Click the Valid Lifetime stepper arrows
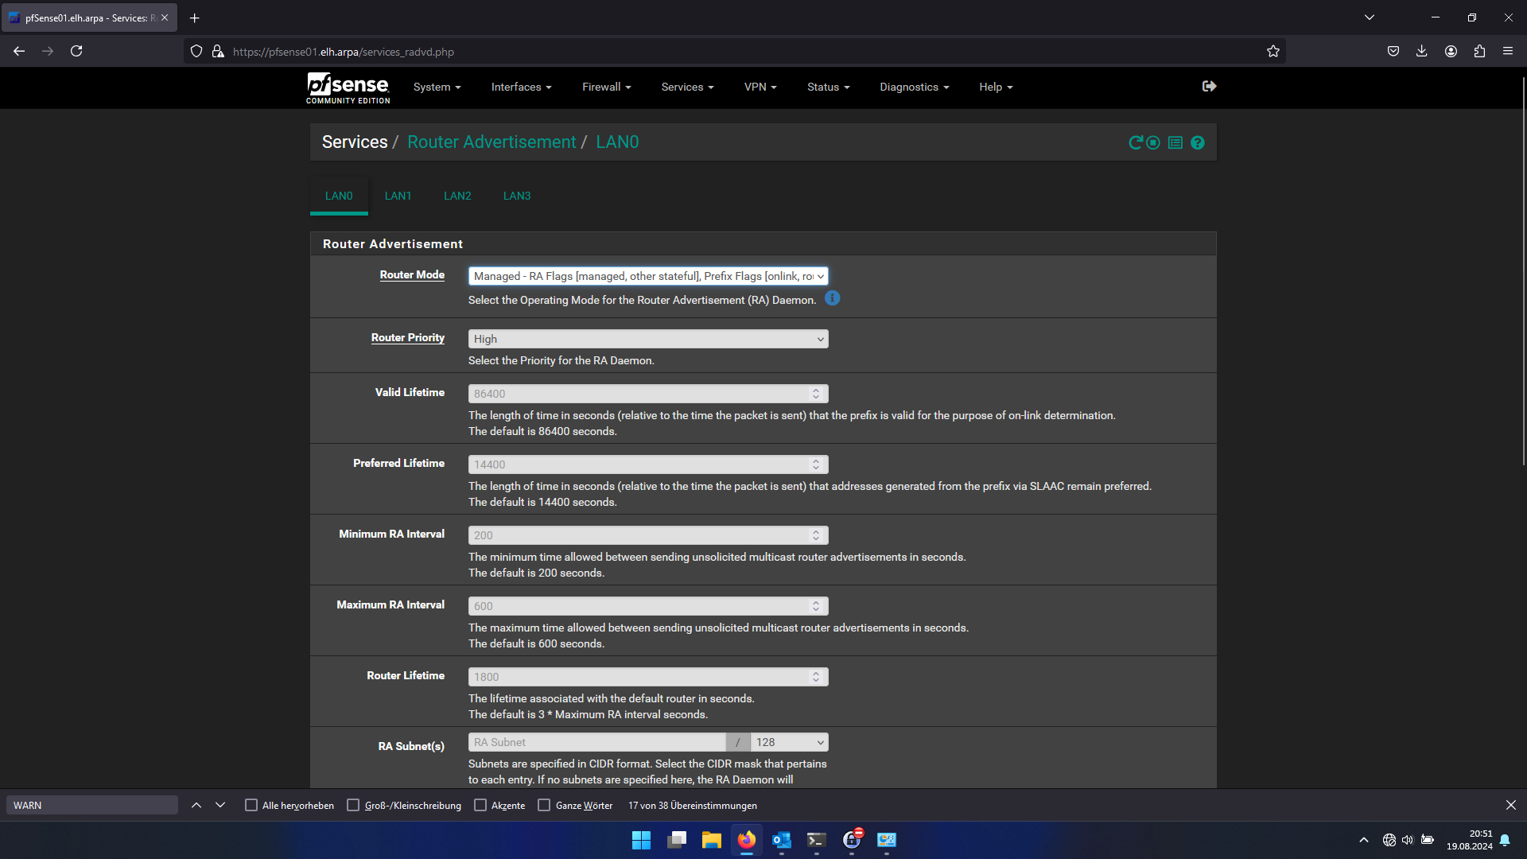This screenshot has height=859, width=1527. pyautogui.click(x=815, y=394)
